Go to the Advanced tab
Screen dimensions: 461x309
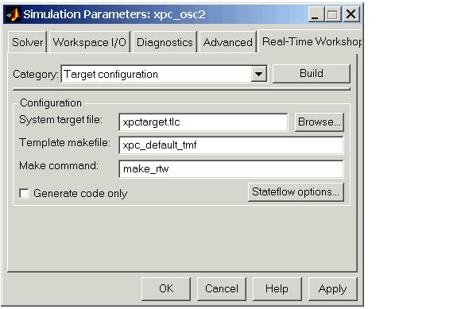pos(228,42)
